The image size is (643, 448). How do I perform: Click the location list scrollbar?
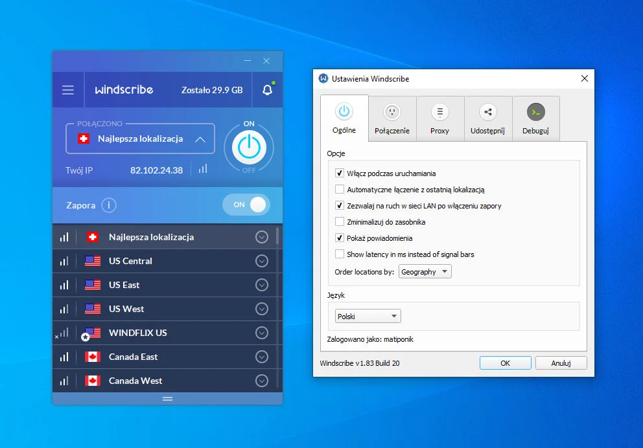point(279,236)
